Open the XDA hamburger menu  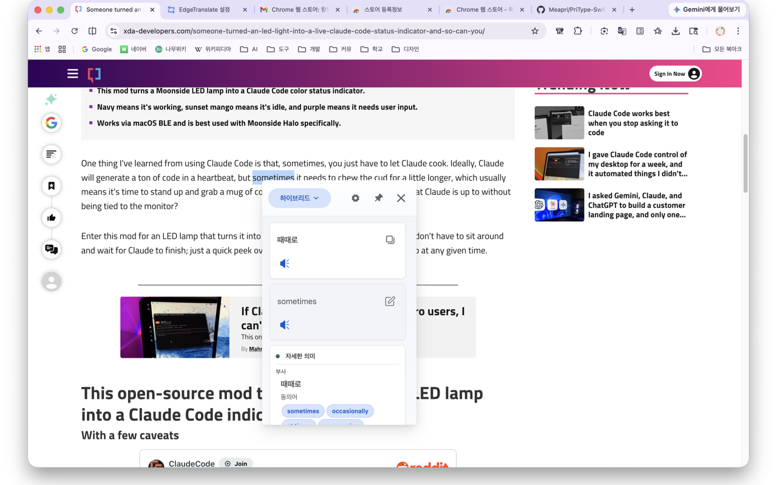pos(73,74)
